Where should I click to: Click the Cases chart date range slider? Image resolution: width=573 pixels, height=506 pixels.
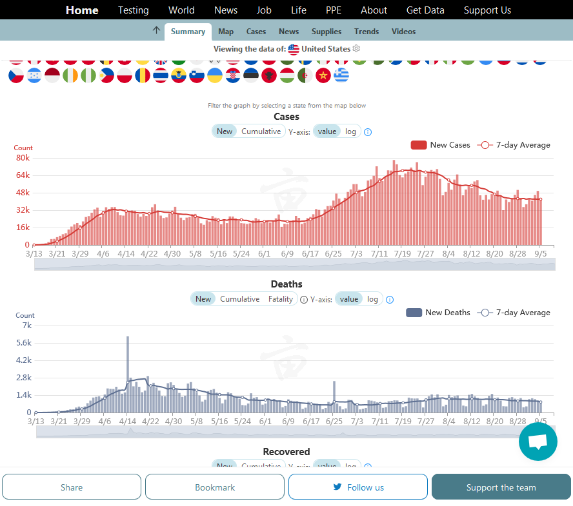(x=294, y=264)
